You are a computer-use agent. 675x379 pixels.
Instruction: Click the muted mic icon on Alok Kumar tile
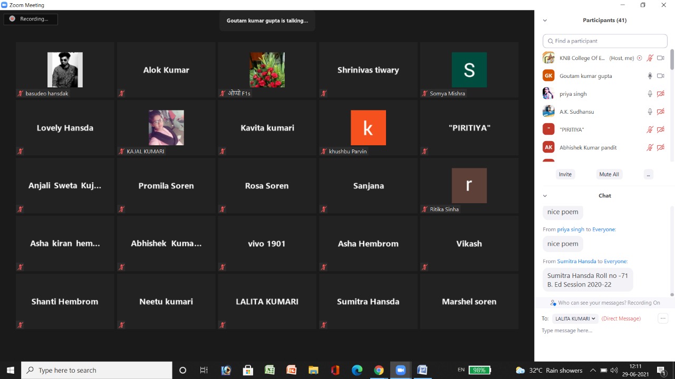(x=122, y=93)
